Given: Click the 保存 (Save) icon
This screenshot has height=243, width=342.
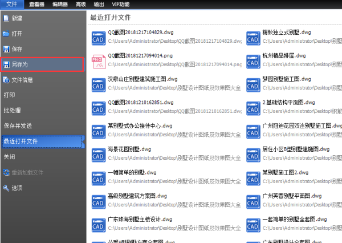Looking at the screenshot, I should click(x=6, y=49).
